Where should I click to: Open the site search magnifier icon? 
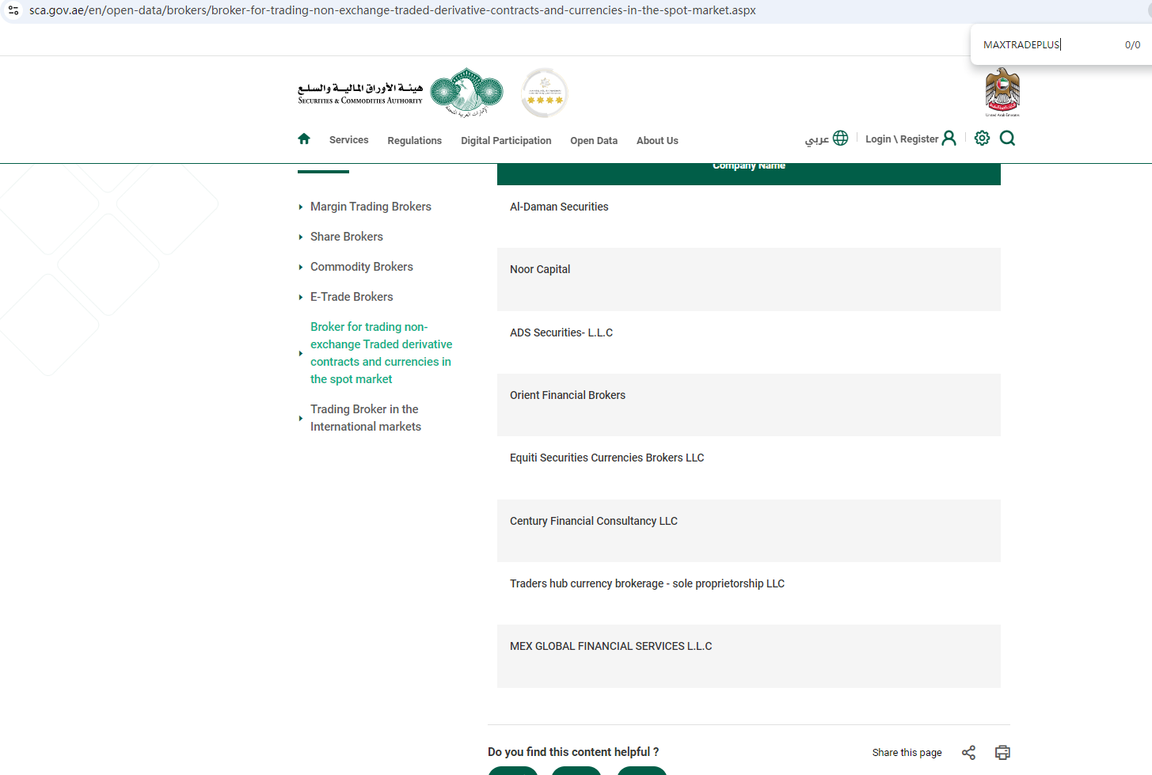pyautogui.click(x=1007, y=139)
